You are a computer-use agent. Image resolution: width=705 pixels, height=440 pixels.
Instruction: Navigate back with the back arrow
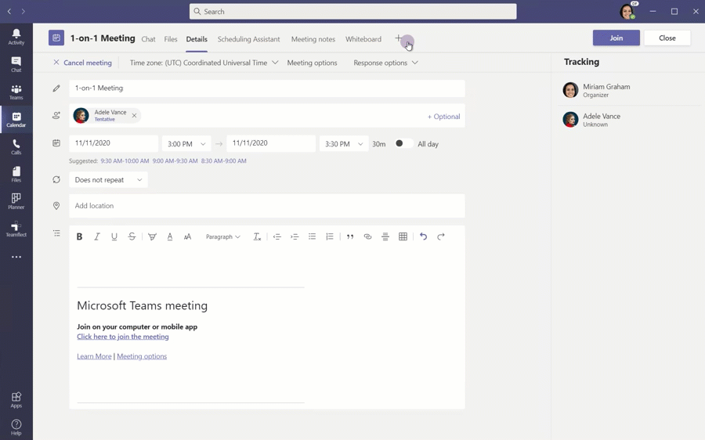point(9,11)
